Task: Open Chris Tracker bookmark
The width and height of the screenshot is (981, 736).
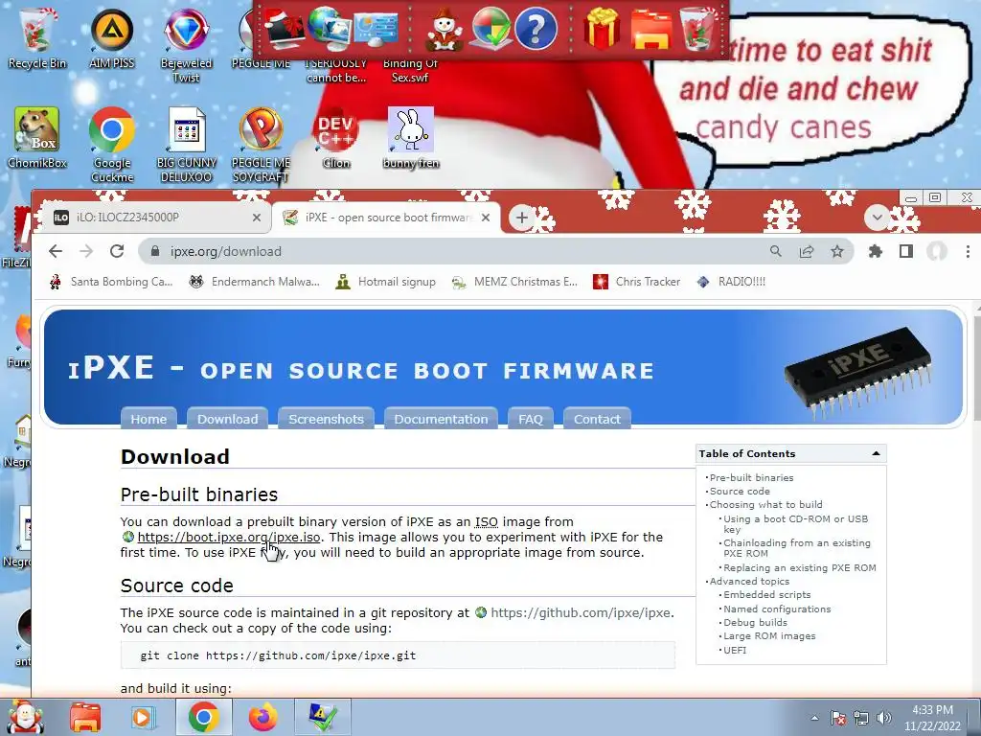Action: 636,282
